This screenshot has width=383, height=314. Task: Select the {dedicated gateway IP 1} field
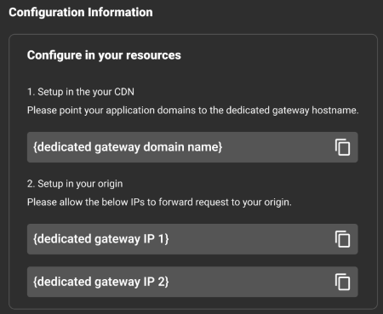[x=192, y=239]
